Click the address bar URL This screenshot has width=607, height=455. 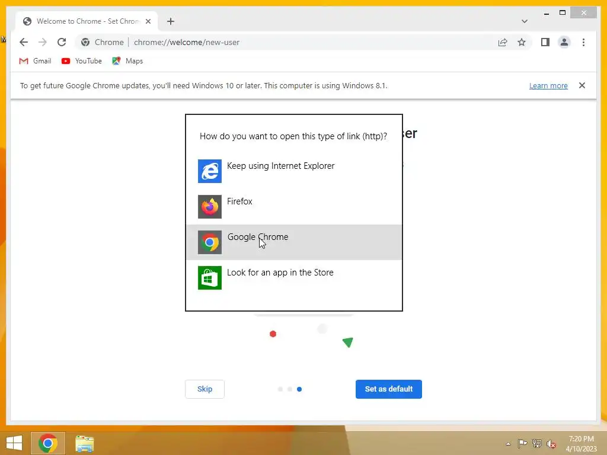187,42
